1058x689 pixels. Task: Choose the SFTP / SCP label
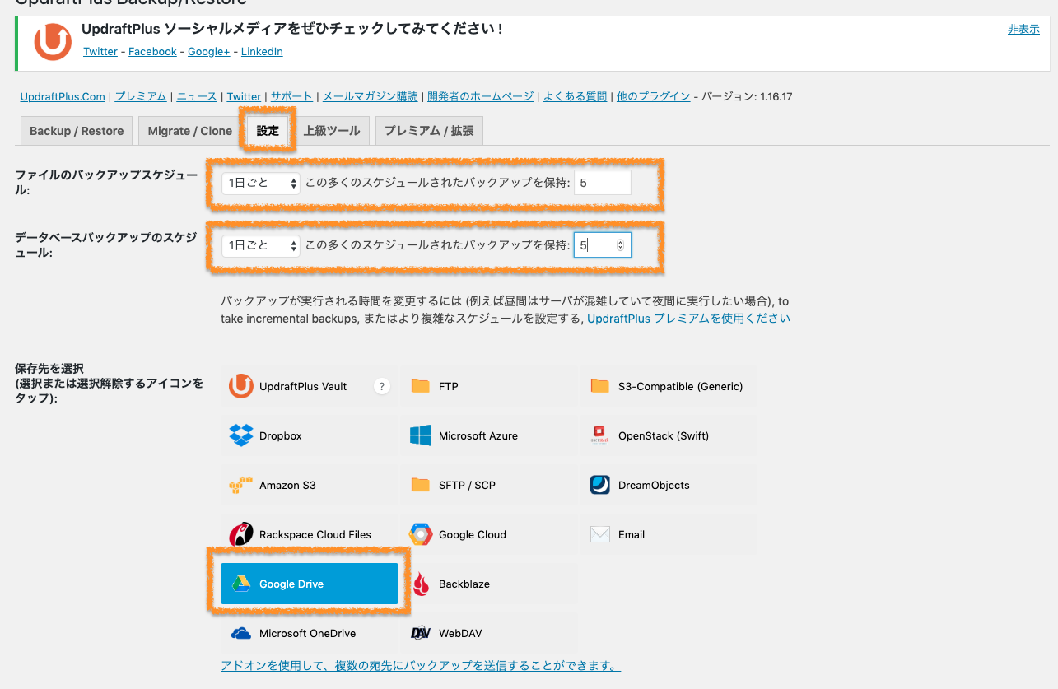point(467,485)
